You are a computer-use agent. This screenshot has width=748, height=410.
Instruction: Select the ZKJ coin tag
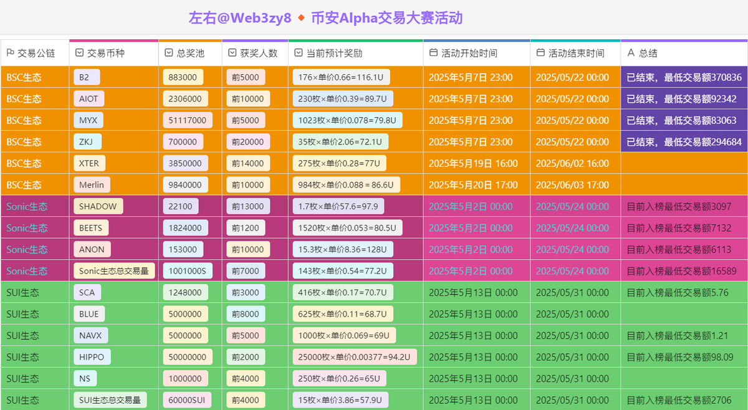point(86,142)
